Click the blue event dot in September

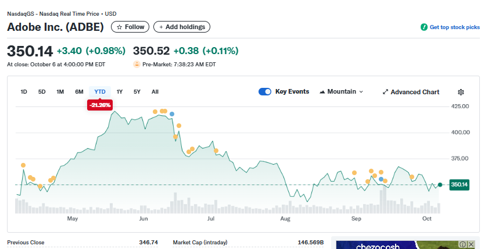pyautogui.click(x=381, y=179)
